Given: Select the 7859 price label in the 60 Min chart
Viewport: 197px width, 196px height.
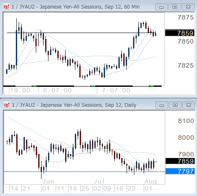Looking at the screenshot, I should tap(180, 33).
